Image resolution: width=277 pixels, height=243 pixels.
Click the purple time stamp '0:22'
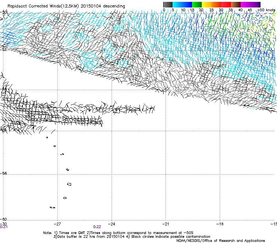97,227
